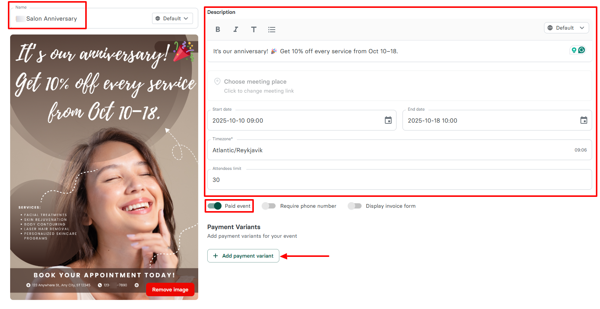Click the Start date field 2025-10-10 09:00
Screen dimensions: 600x309
pos(302,120)
